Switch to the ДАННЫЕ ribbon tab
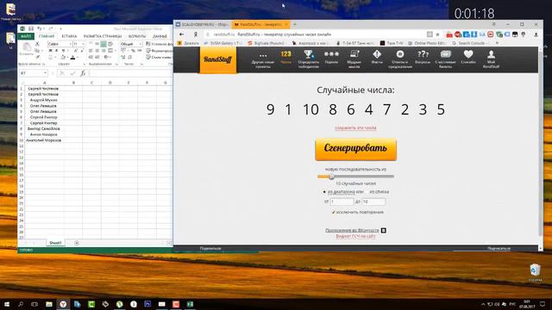 [160, 36]
